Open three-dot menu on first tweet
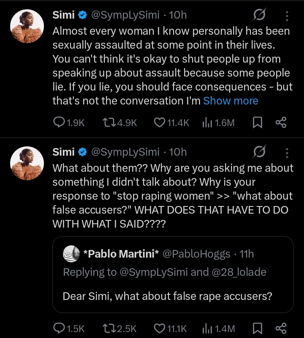The width and height of the screenshot is (304, 338). click(287, 16)
